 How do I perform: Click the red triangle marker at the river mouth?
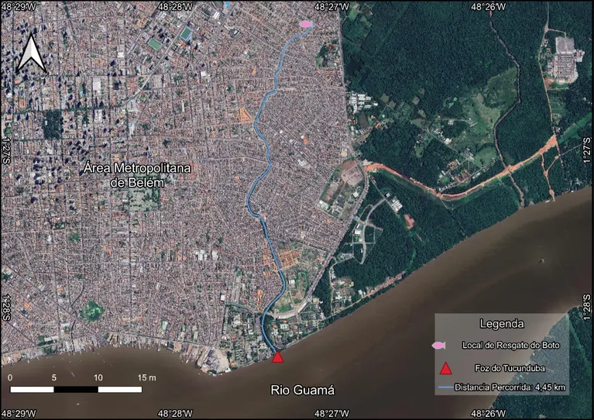[x=278, y=356]
